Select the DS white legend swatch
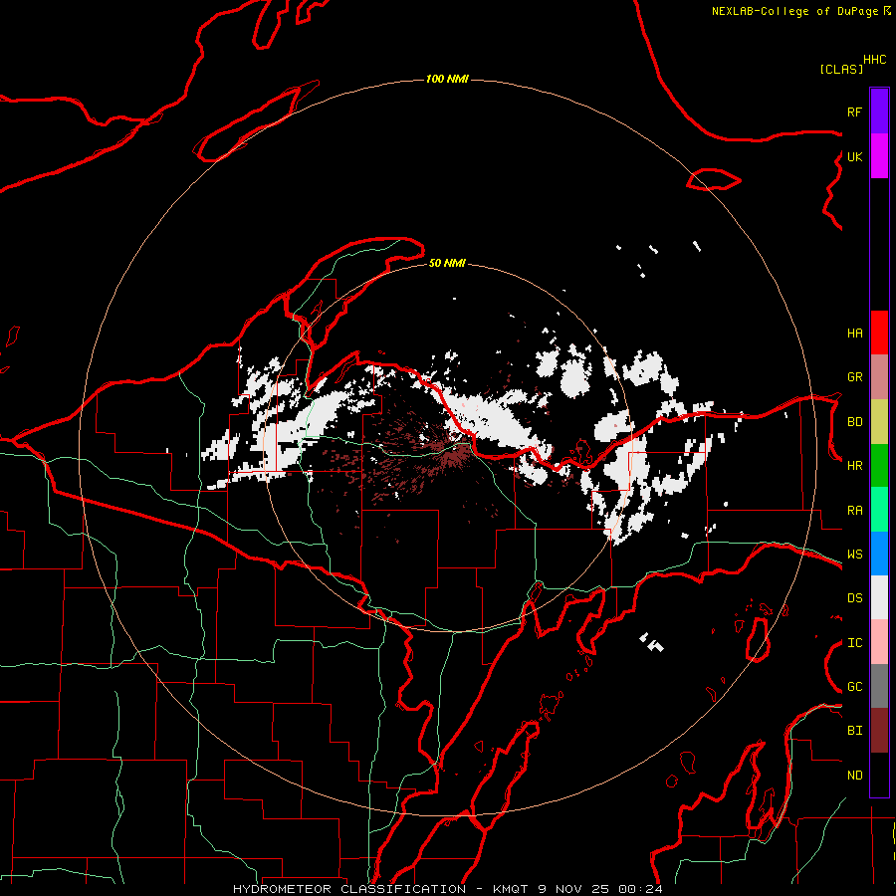Image resolution: width=896 pixels, height=896 pixels. click(879, 597)
